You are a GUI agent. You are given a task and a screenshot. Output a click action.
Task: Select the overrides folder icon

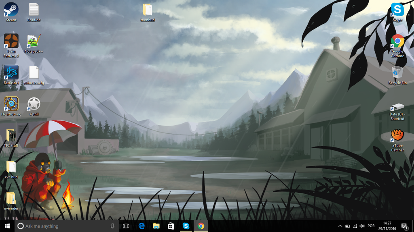[x=11, y=201]
